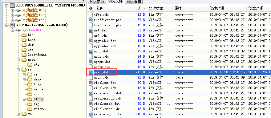Open the 扇区编辑 tab
The height and width of the screenshot is (118, 271).
(134, 2)
